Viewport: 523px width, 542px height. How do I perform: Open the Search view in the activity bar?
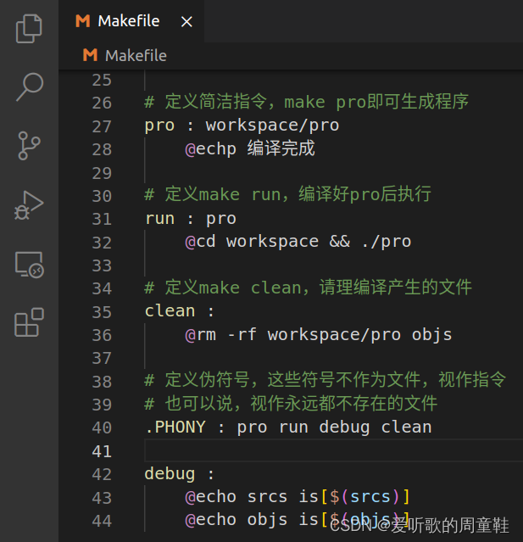(30, 87)
